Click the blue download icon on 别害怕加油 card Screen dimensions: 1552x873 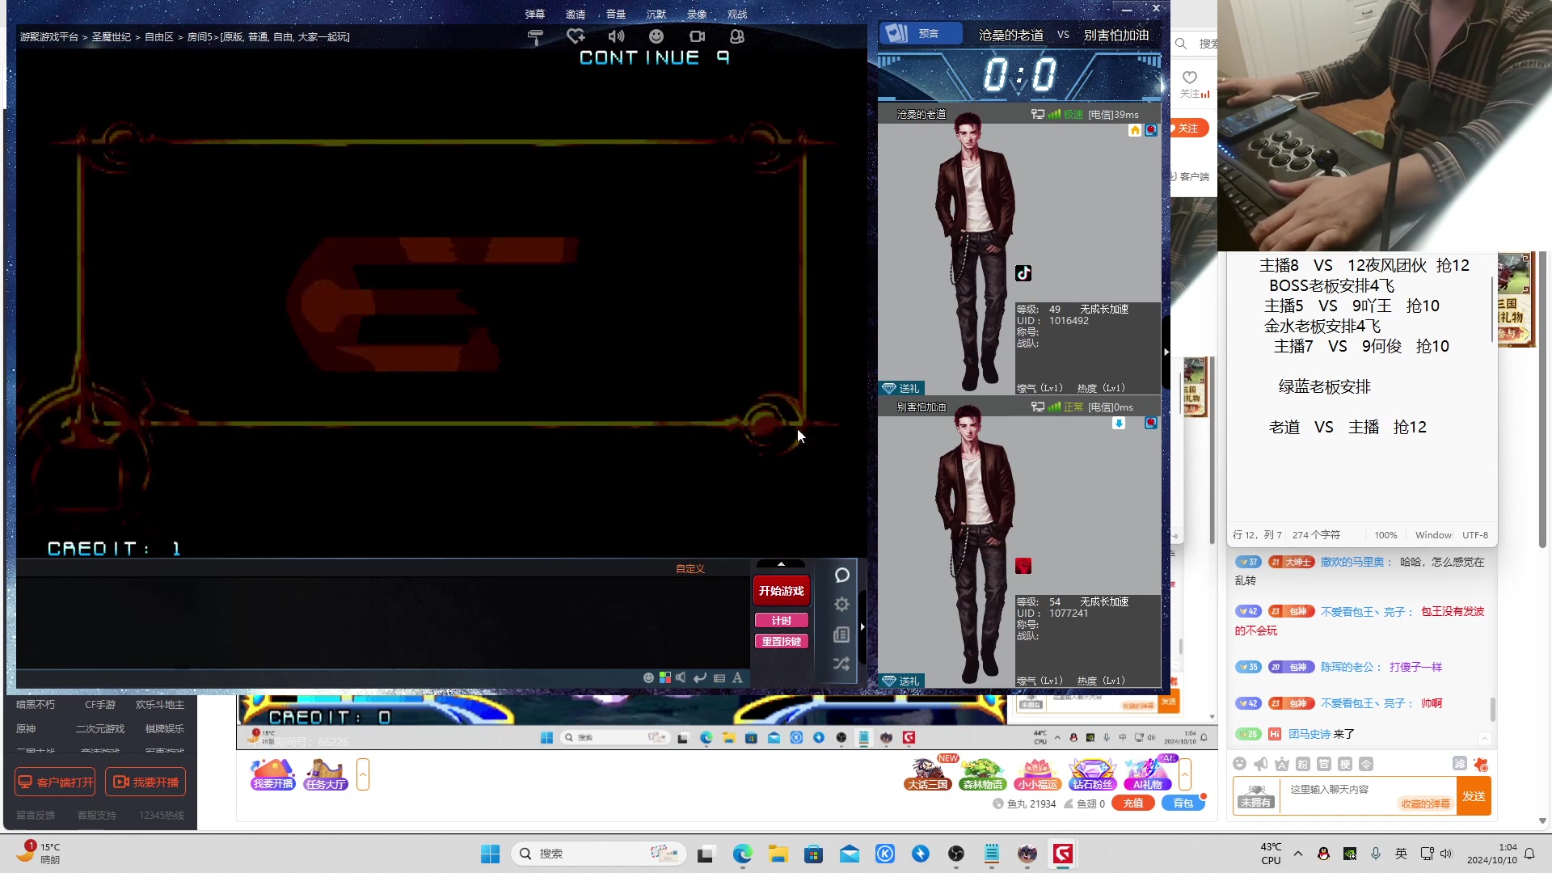click(x=1119, y=423)
